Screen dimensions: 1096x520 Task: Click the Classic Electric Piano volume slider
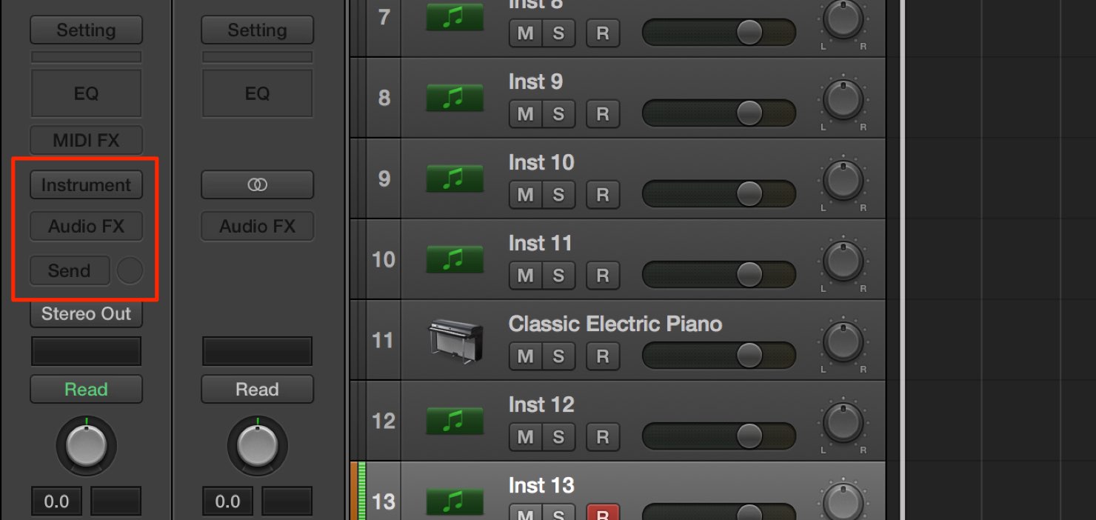[719, 356]
